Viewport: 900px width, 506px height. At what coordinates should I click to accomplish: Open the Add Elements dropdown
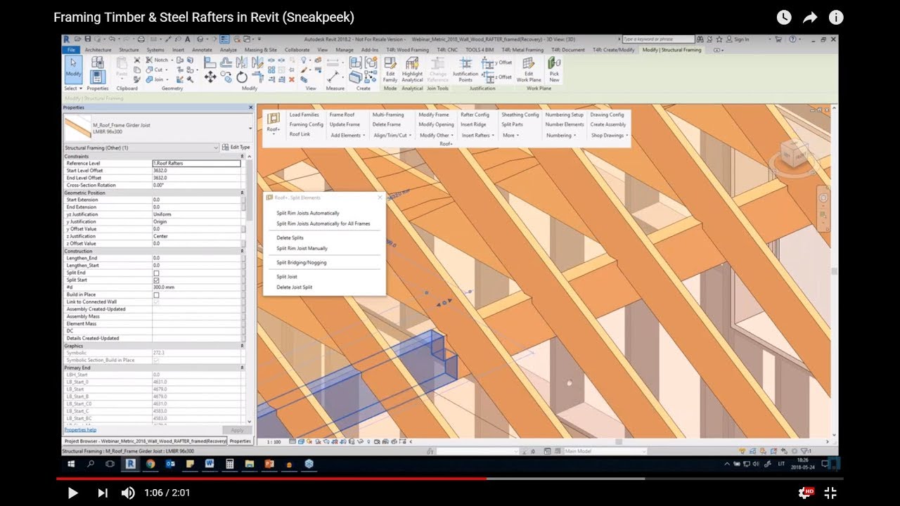click(x=347, y=135)
